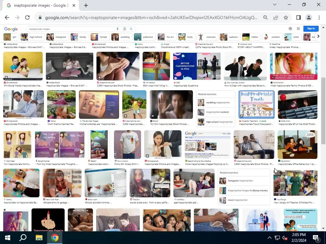Filter results by 'family' chip
Image resolution: width=326 pixels, height=244 pixels.
point(79,37)
